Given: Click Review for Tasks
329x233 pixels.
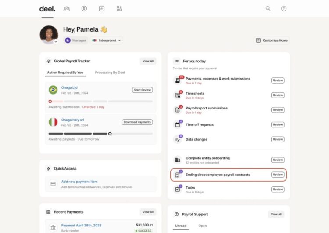Looking at the screenshot, I should pos(278,189).
